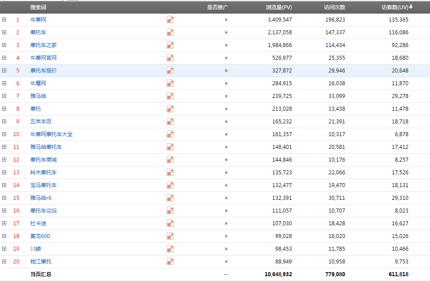430x281 pixels.
Task: Open trend chart icon for 摩托 row
Action: pos(170,109)
